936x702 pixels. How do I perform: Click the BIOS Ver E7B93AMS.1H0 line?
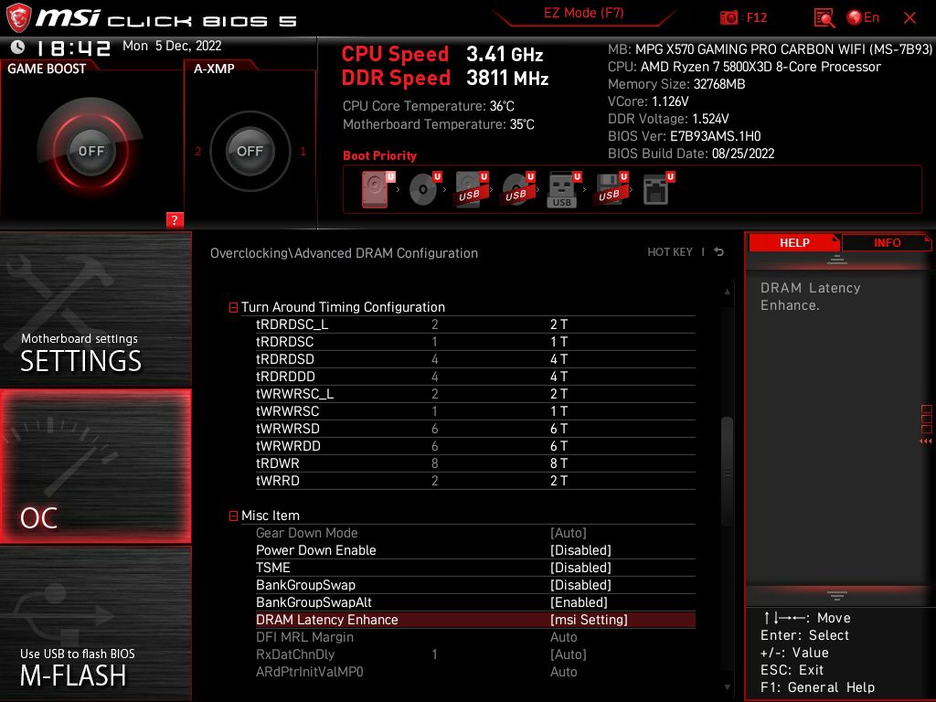pyautogui.click(x=684, y=136)
